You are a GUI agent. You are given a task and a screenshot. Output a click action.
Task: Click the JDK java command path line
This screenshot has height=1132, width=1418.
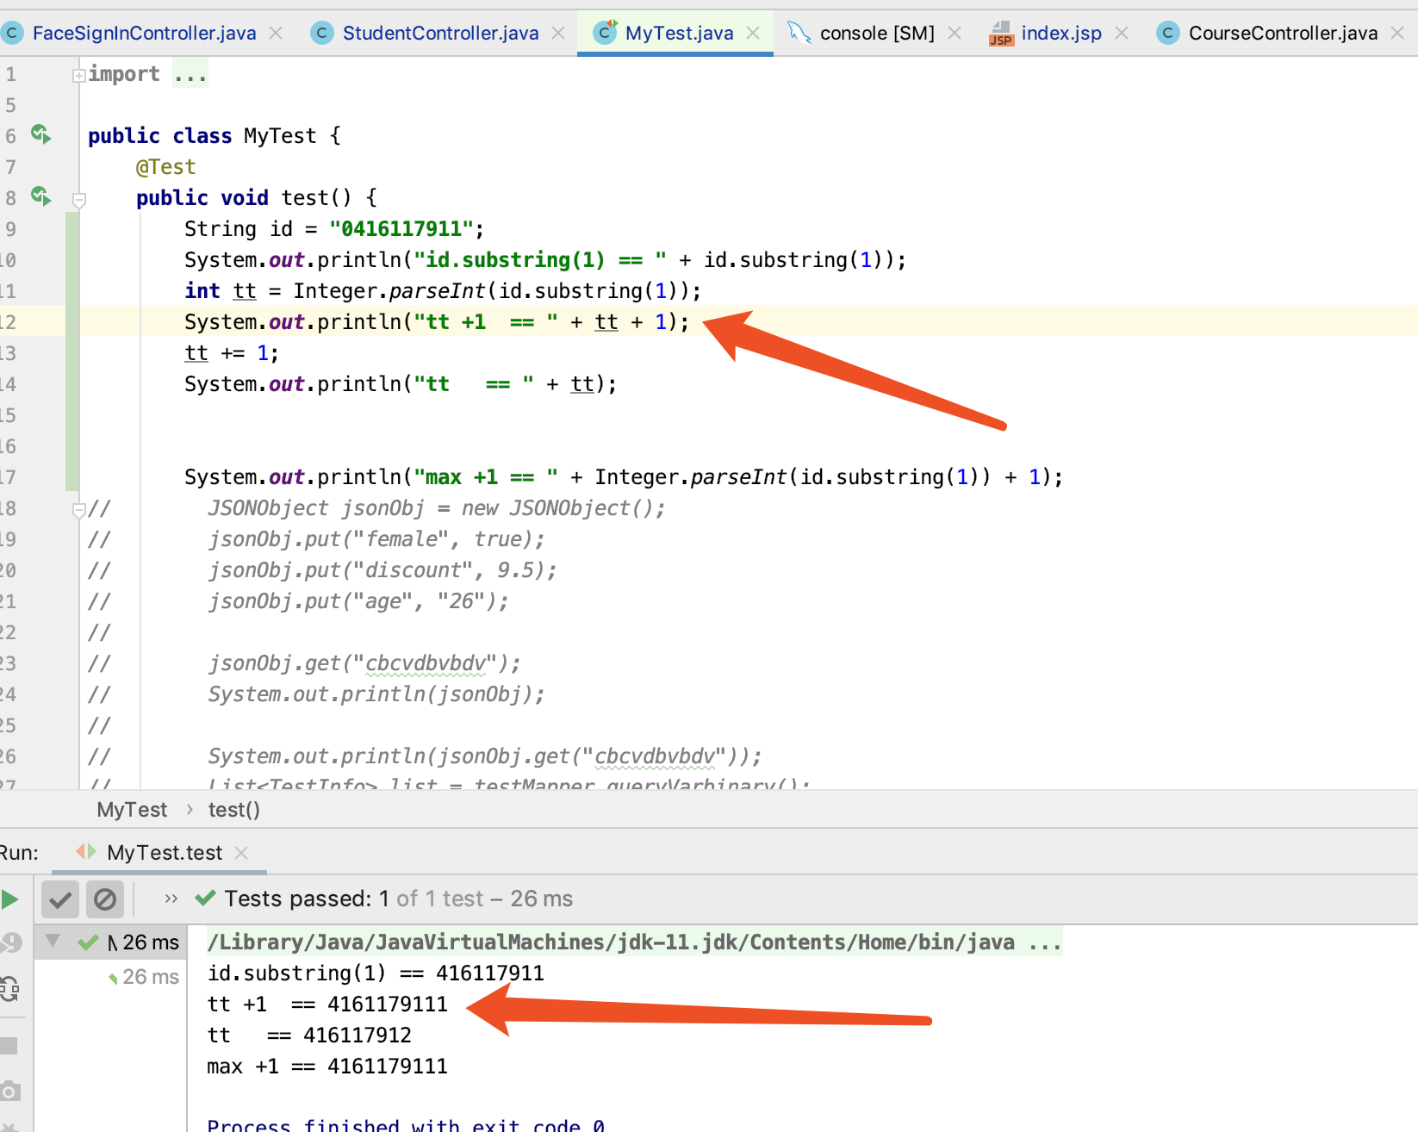coord(634,942)
